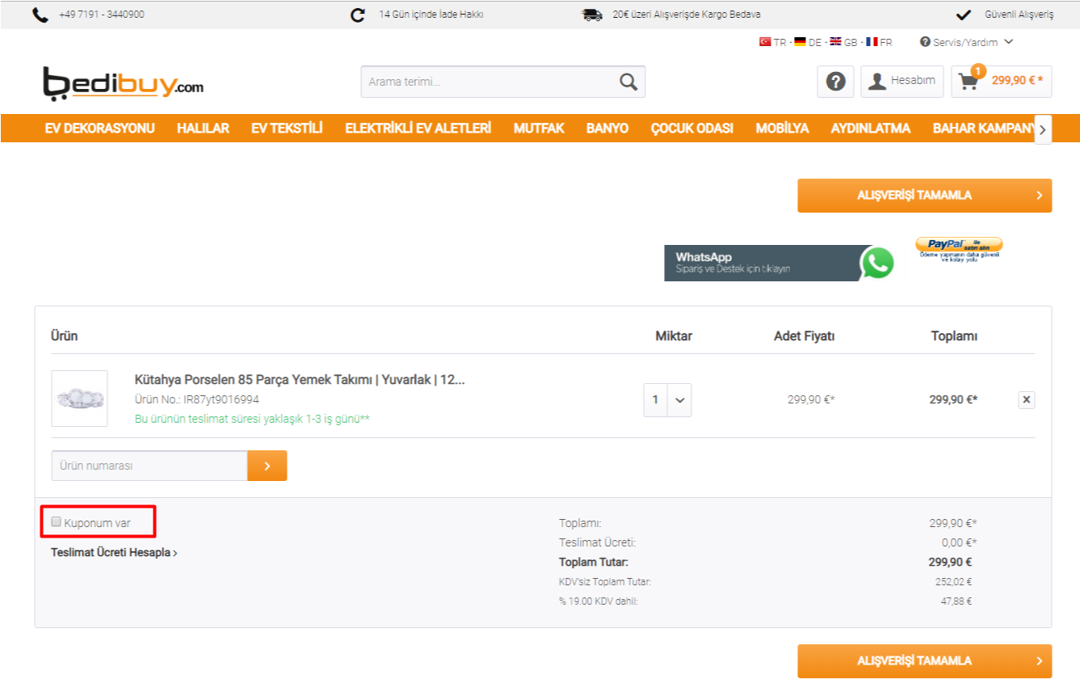Open the help question mark icon
Viewport: 1080px width, 692px height.
click(x=835, y=82)
